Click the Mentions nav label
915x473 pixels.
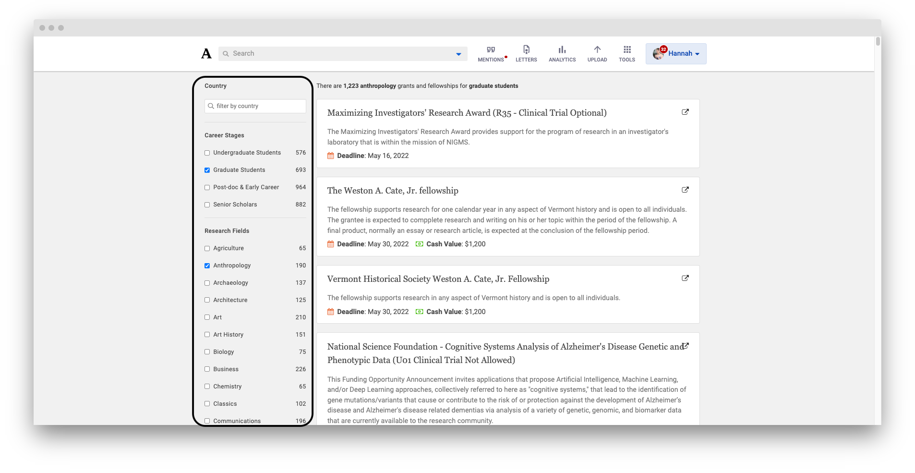[x=491, y=60]
